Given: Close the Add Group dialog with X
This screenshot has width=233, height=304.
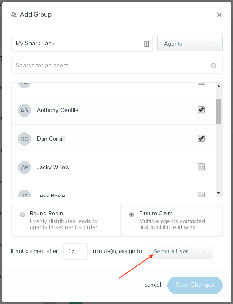Looking at the screenshot, I should [219, 15].
